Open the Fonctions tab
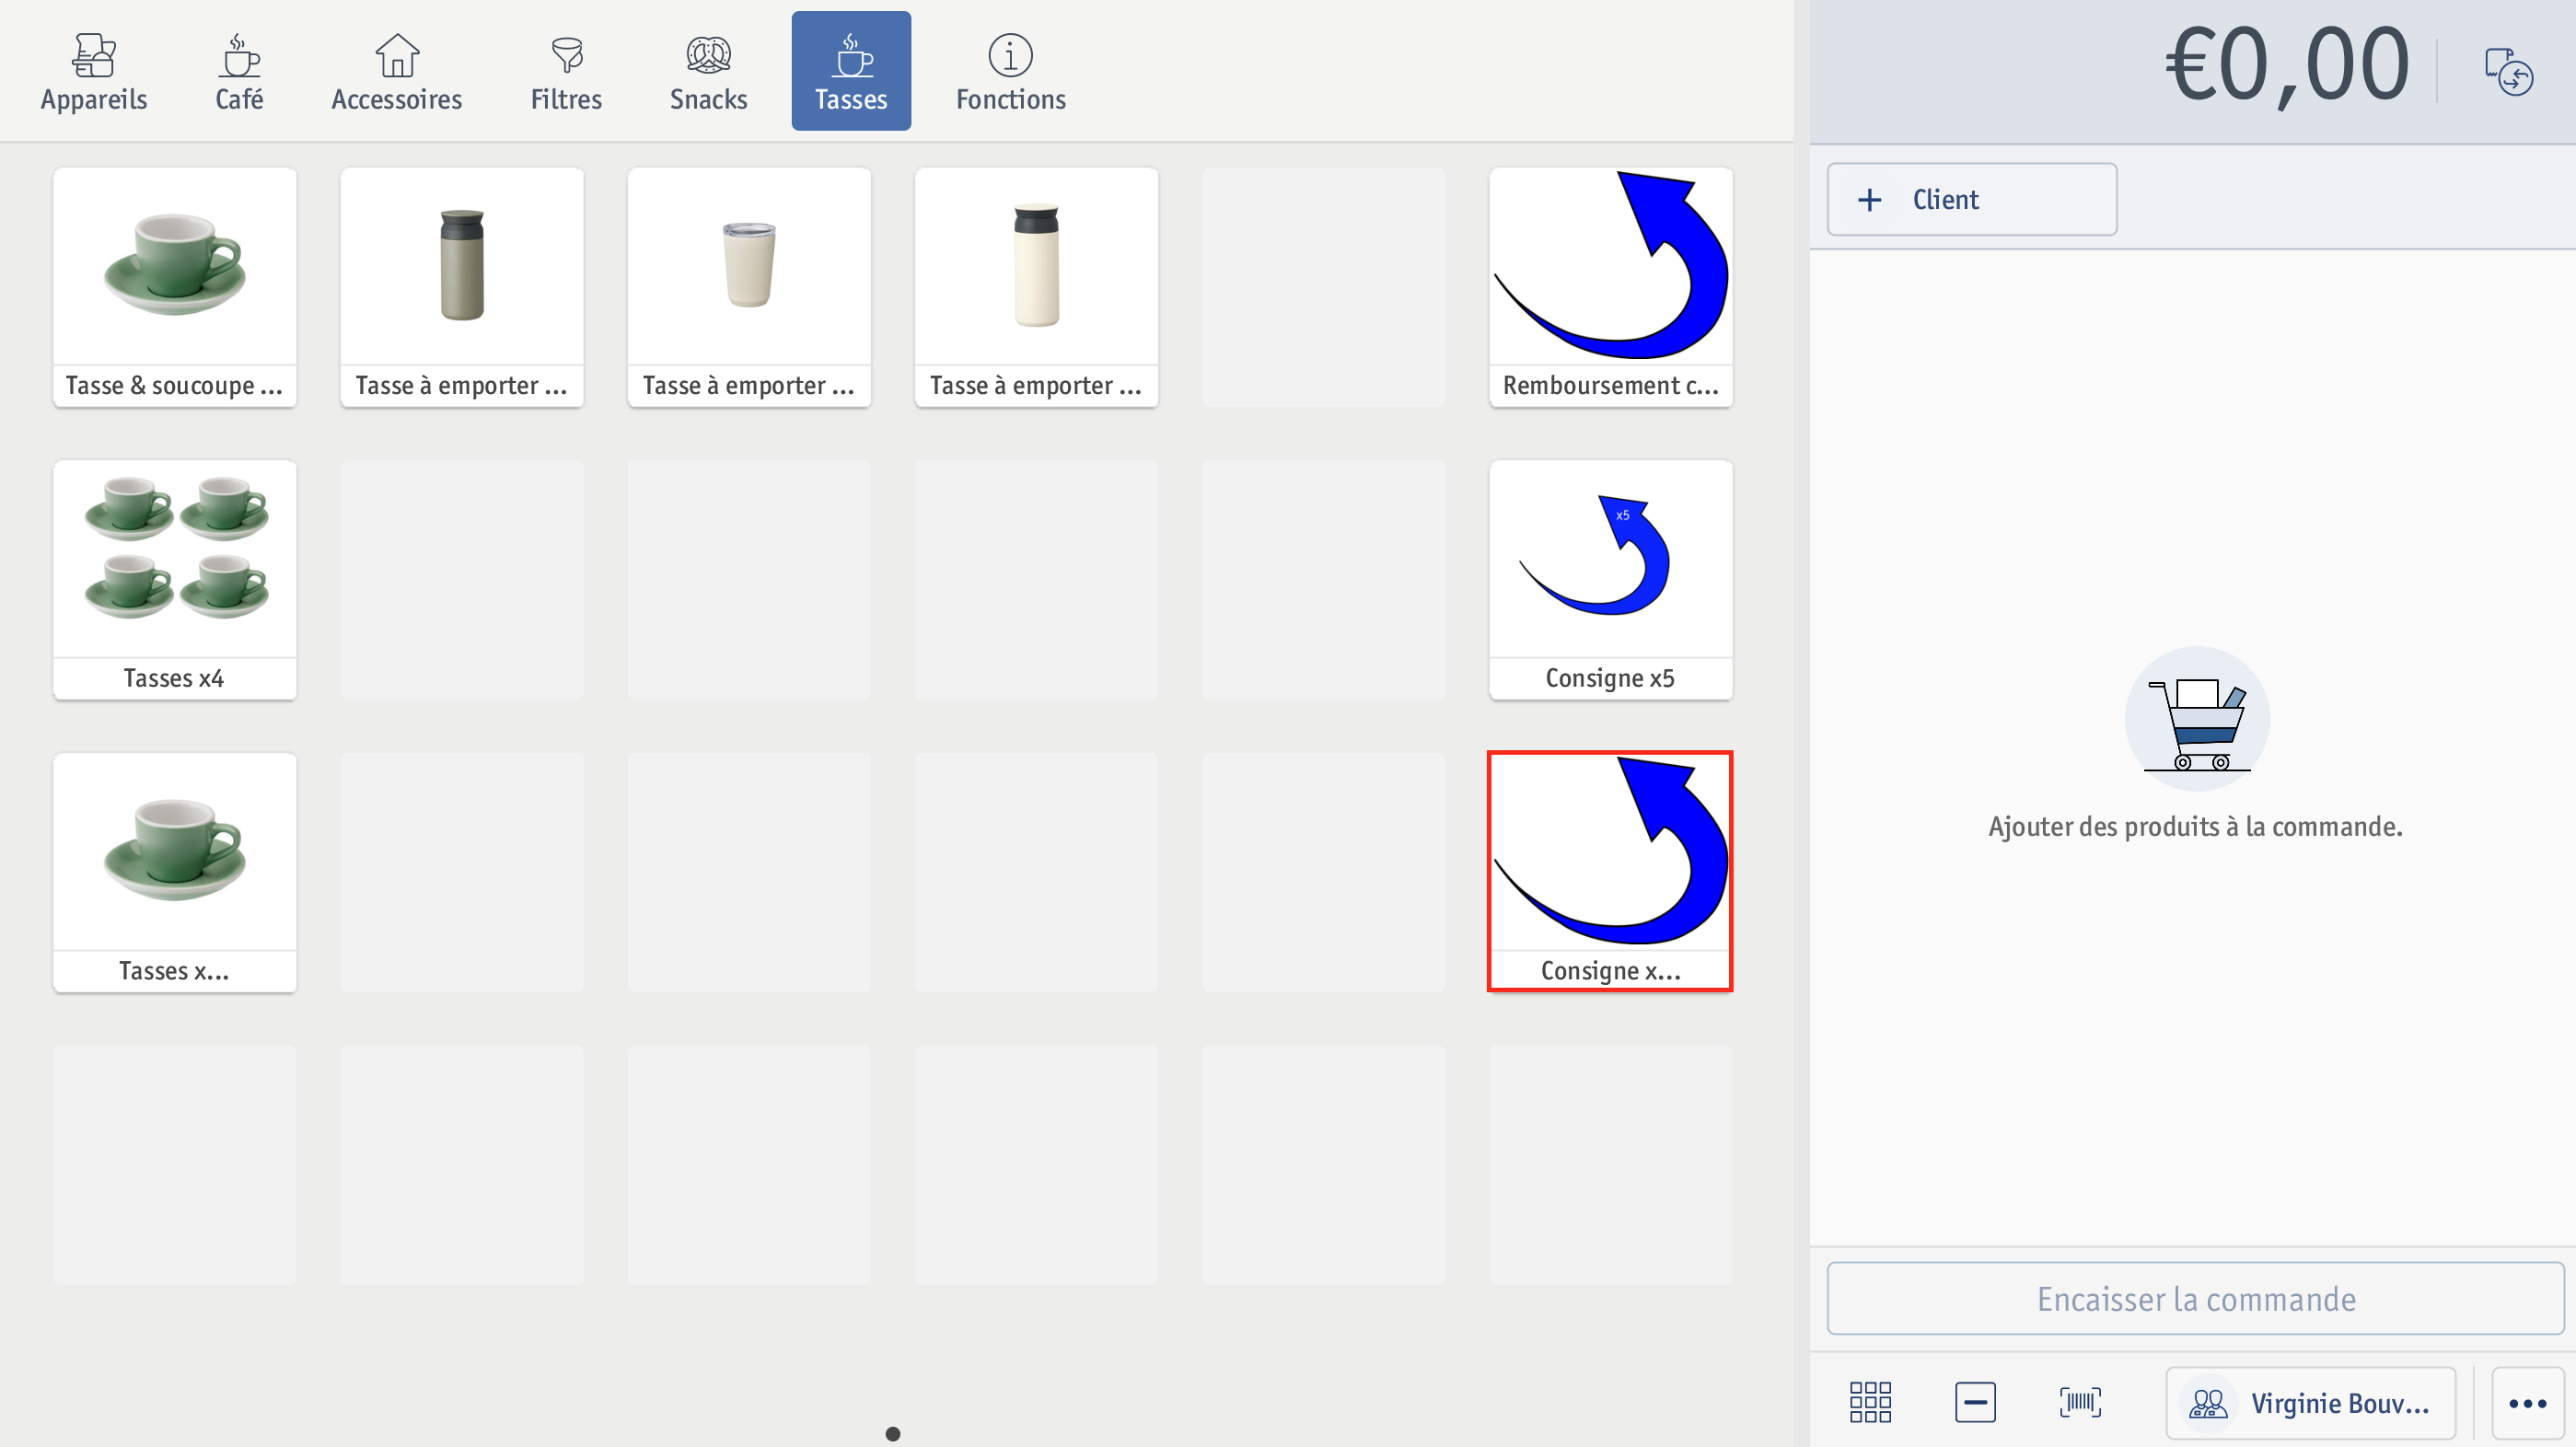2576x1447 pixels. click(1010, 71)
